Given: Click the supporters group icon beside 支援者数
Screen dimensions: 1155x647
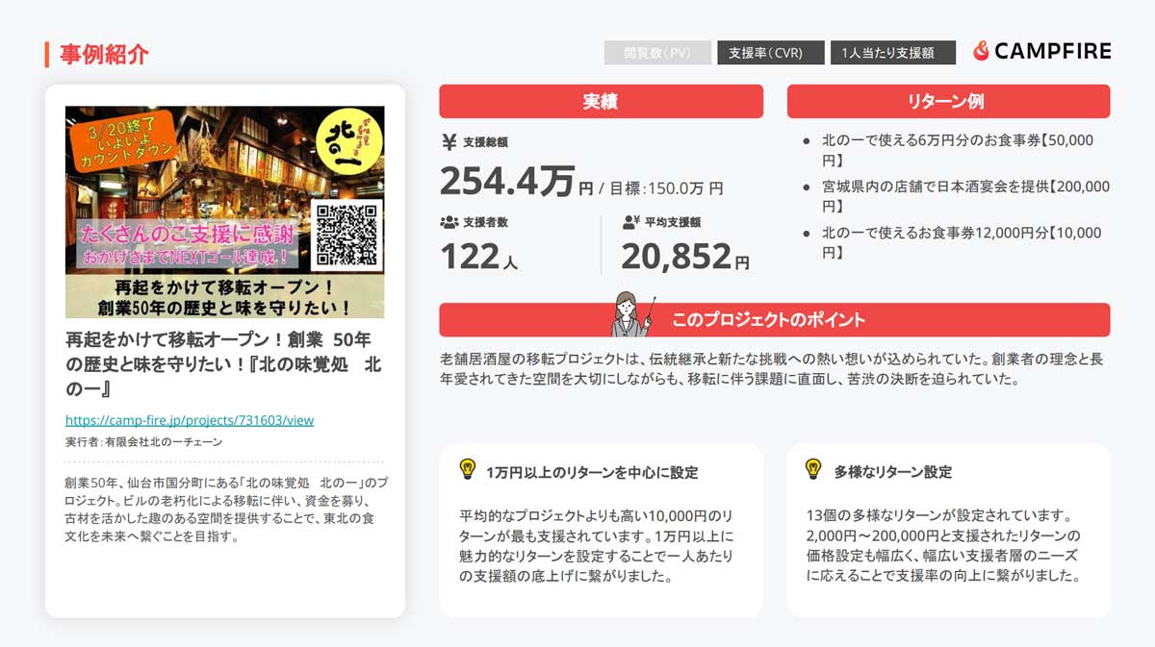Looking at the screenshot, I should point(449,222).
